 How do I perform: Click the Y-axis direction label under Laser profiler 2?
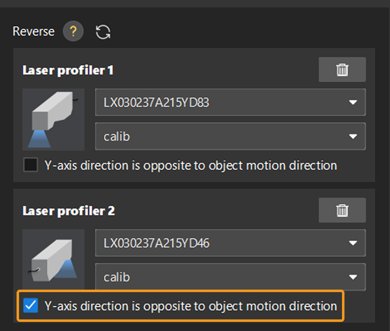[x=190, y=306]
